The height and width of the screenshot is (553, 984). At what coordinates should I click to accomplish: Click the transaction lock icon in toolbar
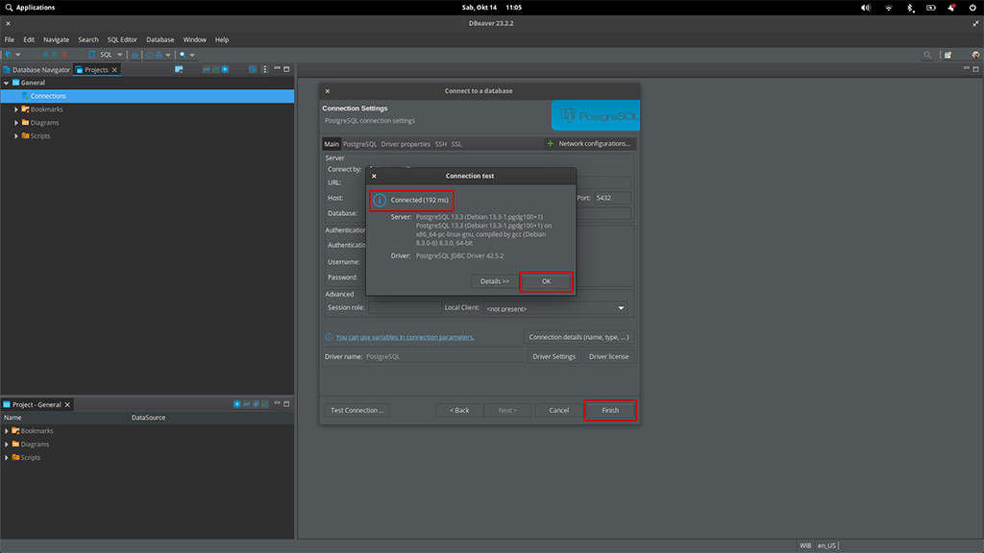pos(135,55)
